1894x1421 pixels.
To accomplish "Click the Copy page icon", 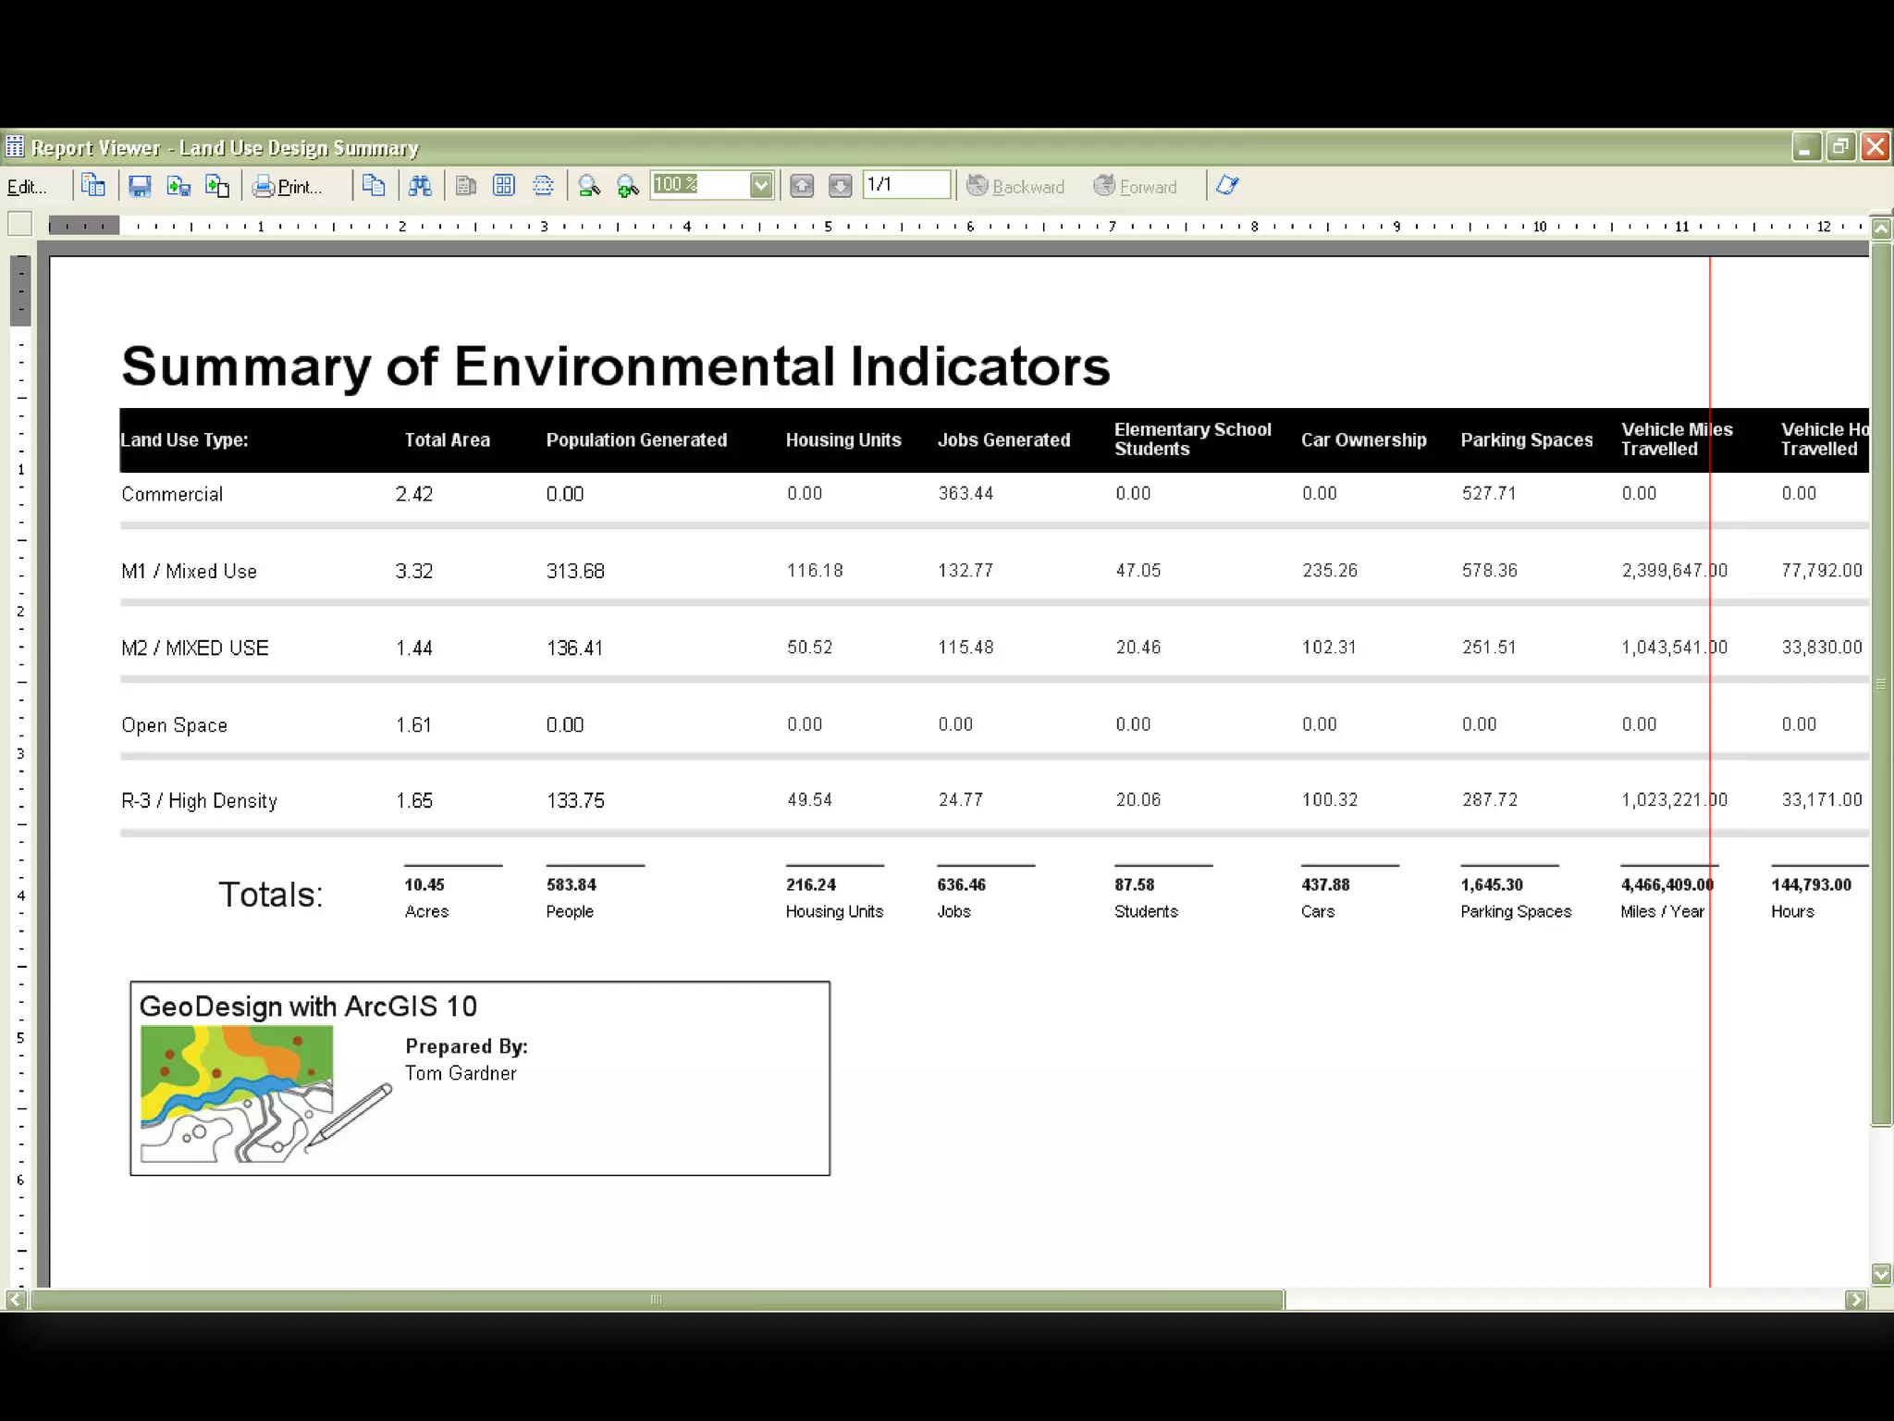I will tap(374, 187).
